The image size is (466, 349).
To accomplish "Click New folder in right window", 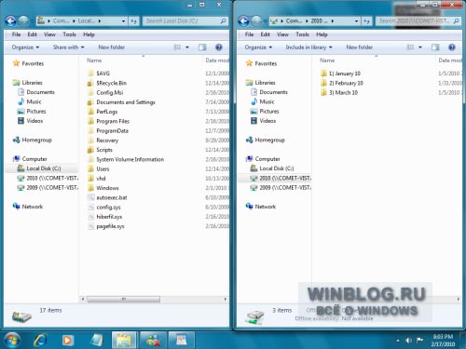I will point(360,47).
